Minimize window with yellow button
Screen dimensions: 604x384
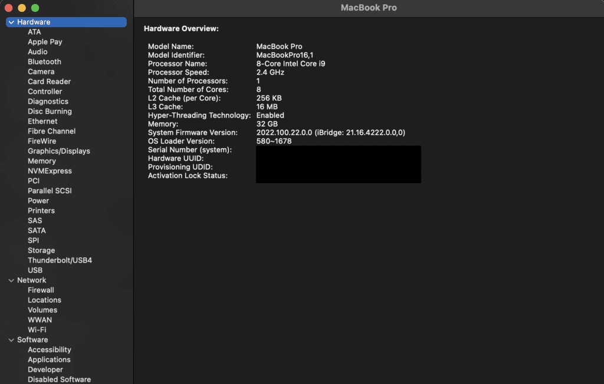click(22, 8)
